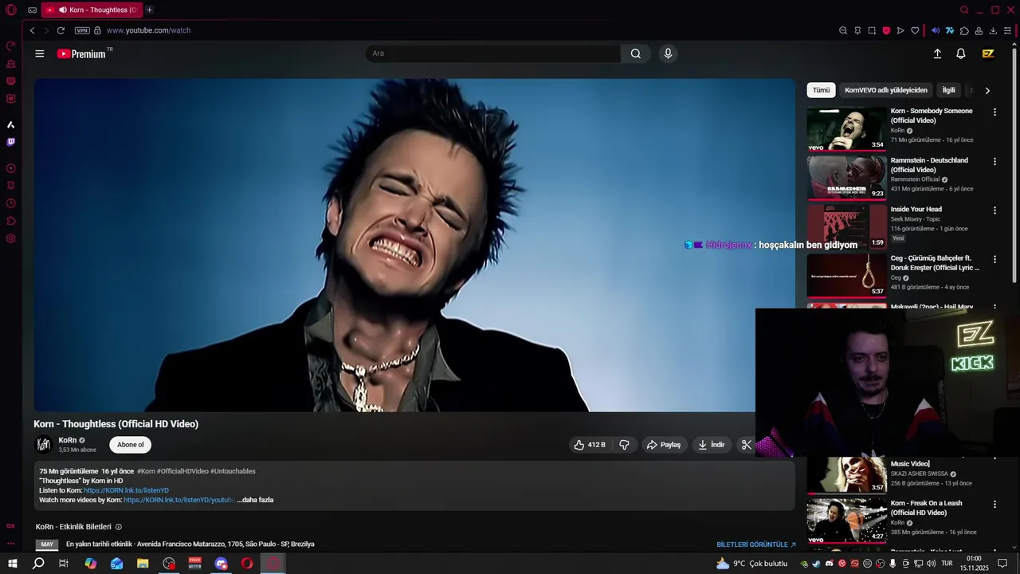Open GX Control speedometer in sidebar
Viewport: 1020px width, 574px height.
11,45
